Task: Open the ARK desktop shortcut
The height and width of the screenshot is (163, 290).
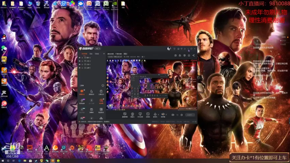Action: (x=46, y=149)
